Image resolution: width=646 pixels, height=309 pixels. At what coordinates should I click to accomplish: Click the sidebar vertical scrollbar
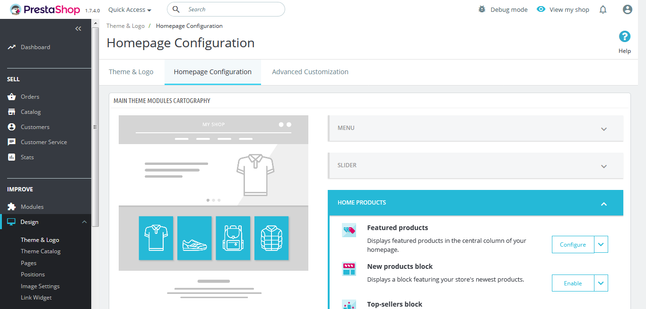95,127
